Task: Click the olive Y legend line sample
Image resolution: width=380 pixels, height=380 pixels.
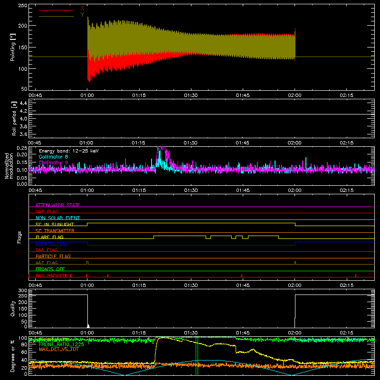Action: tap(57, 16)
